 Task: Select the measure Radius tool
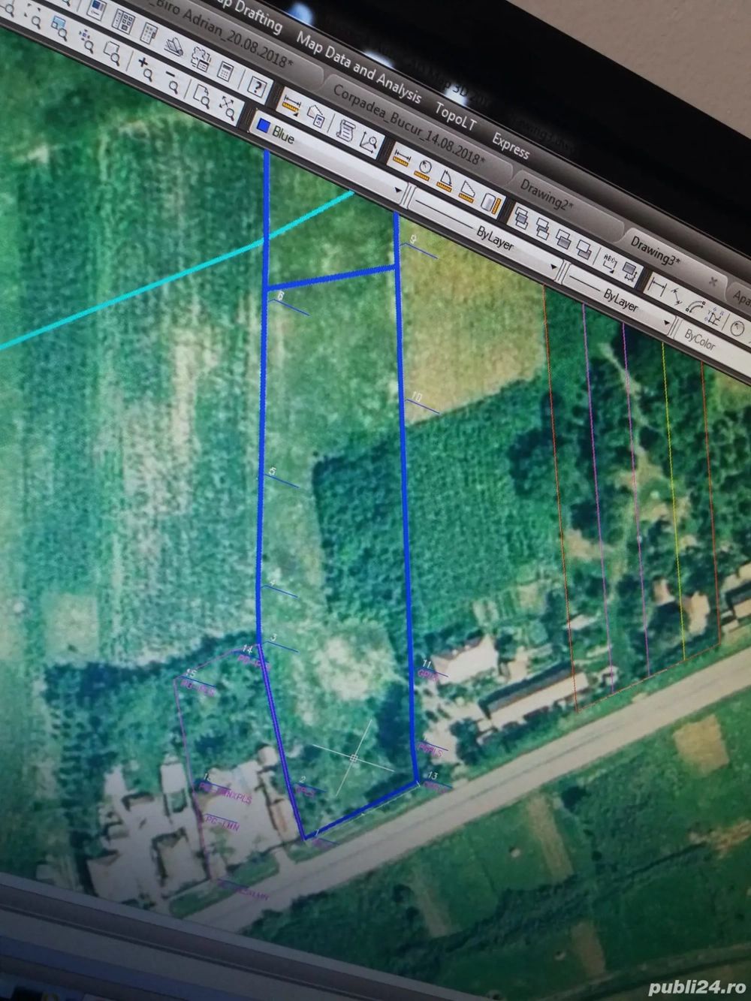coord(424,167)
